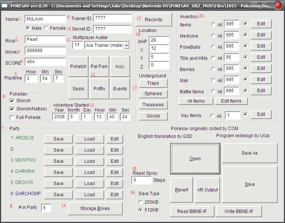Image resolution: width=285 pixels, height=223 pixels.
Task: Save party slot 5 DEOXYS
Action: pyautogui.click(x=58, y=184)
